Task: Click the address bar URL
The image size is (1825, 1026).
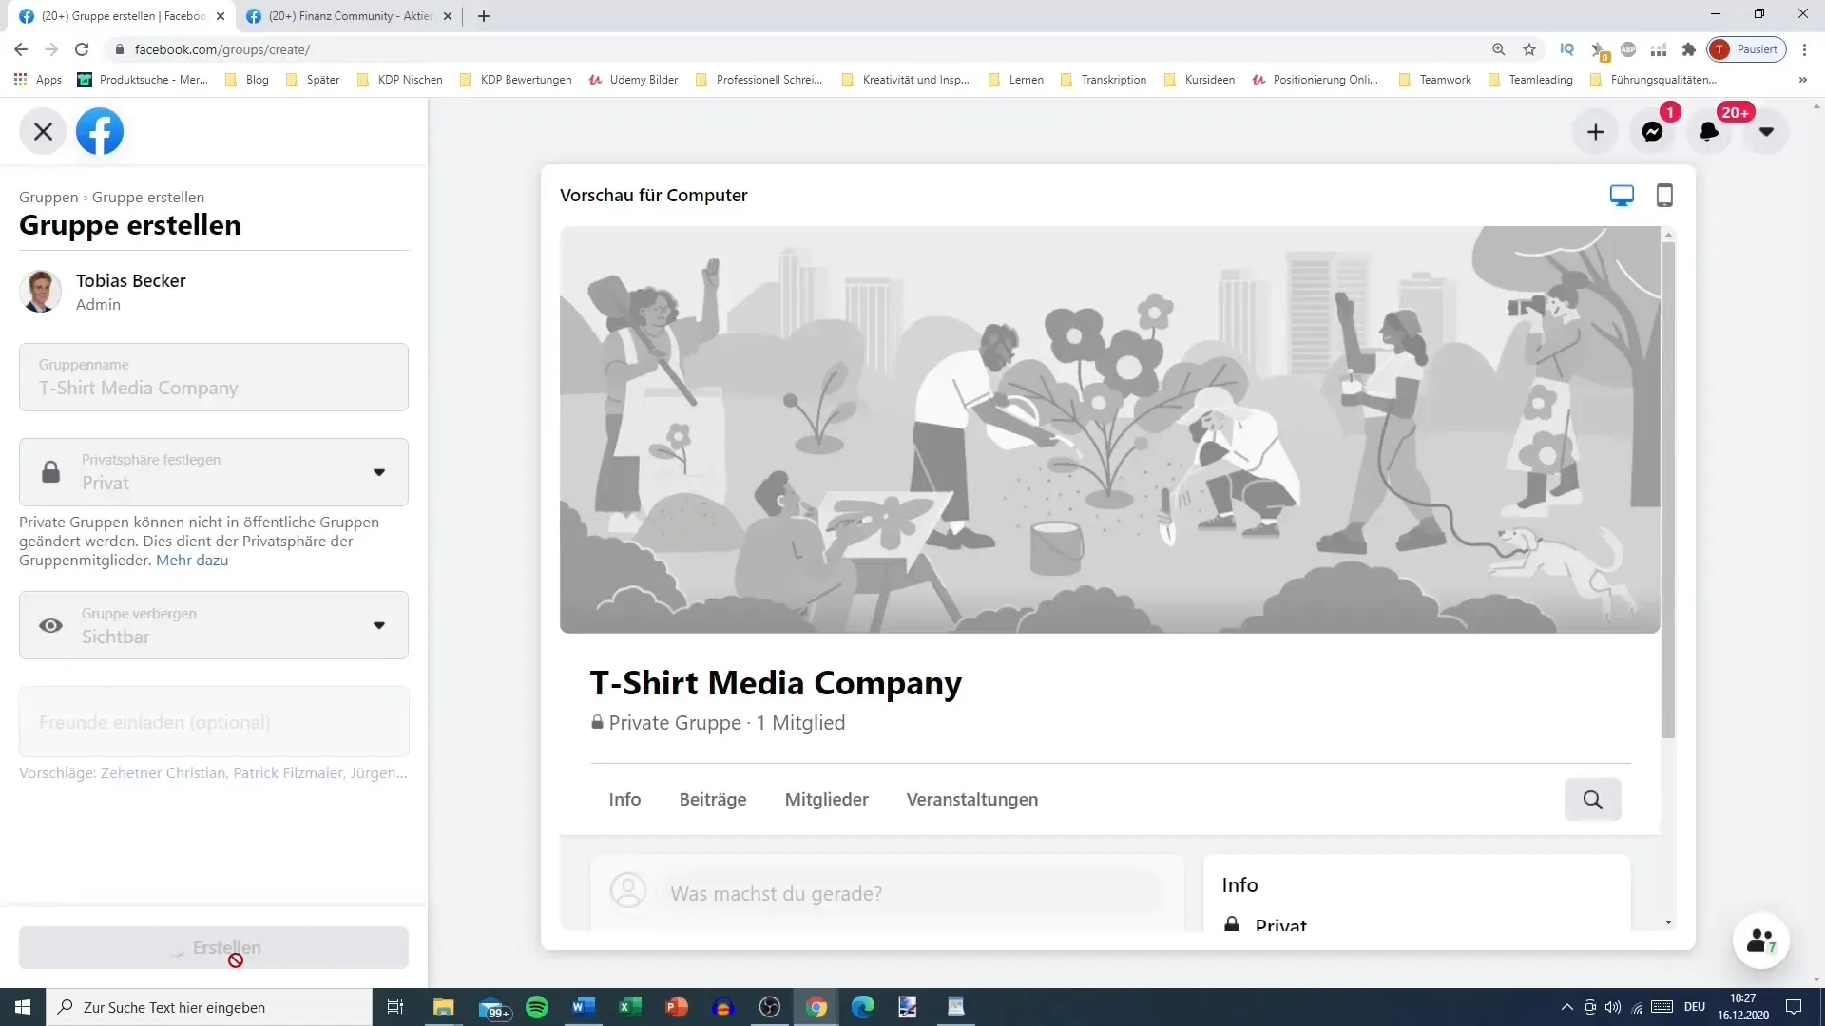Action: [221, 49]
